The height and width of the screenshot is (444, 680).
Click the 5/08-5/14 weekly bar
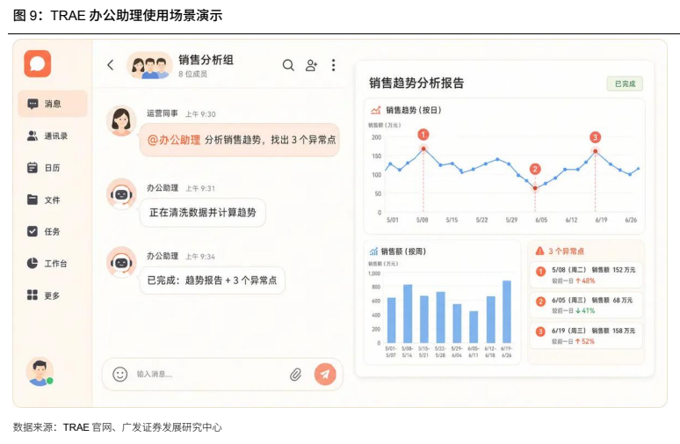coord(408,313)
